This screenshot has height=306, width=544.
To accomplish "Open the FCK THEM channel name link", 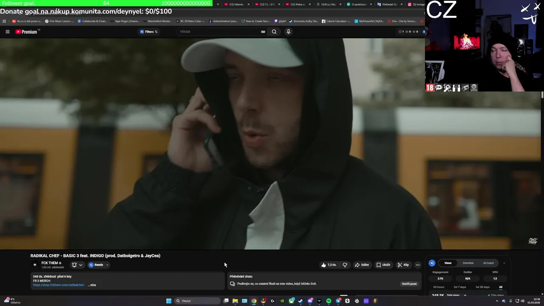I will coord(50,263).
